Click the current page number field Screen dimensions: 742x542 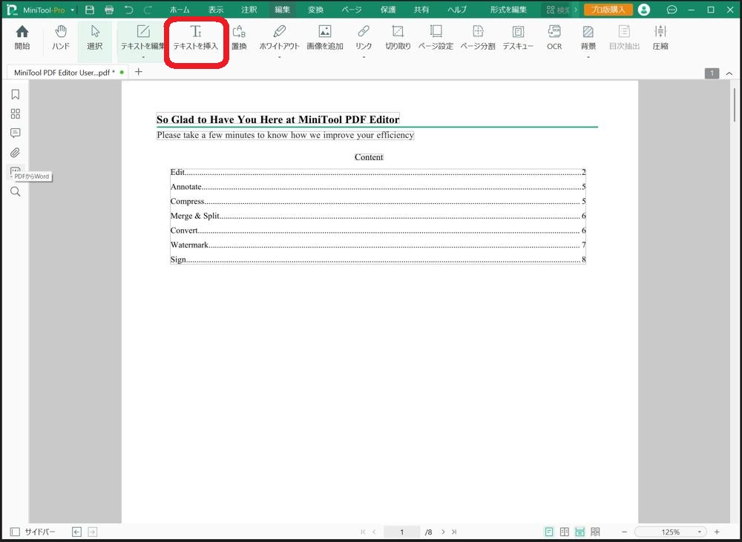point(401,532)
